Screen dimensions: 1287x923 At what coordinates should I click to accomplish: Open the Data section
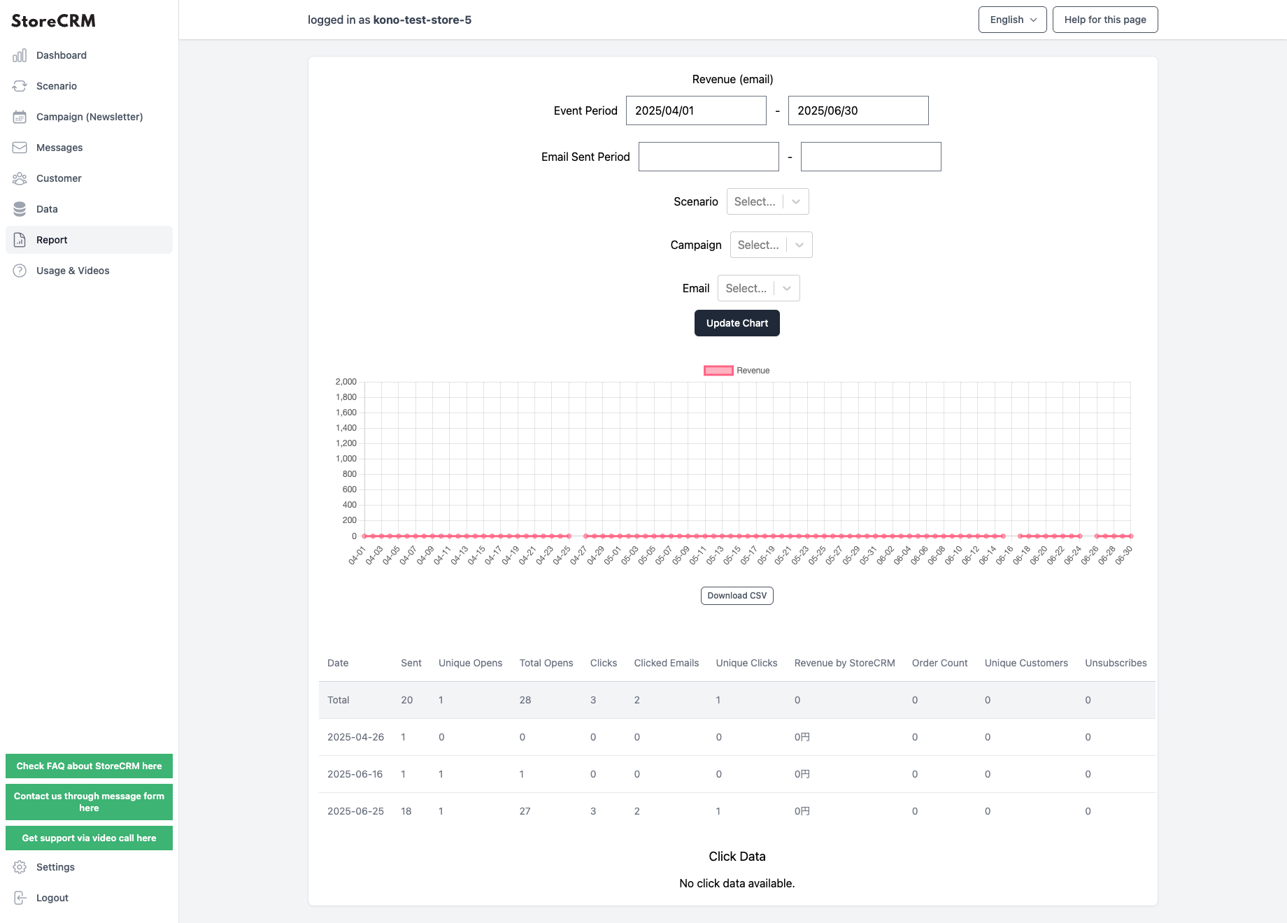89,209
